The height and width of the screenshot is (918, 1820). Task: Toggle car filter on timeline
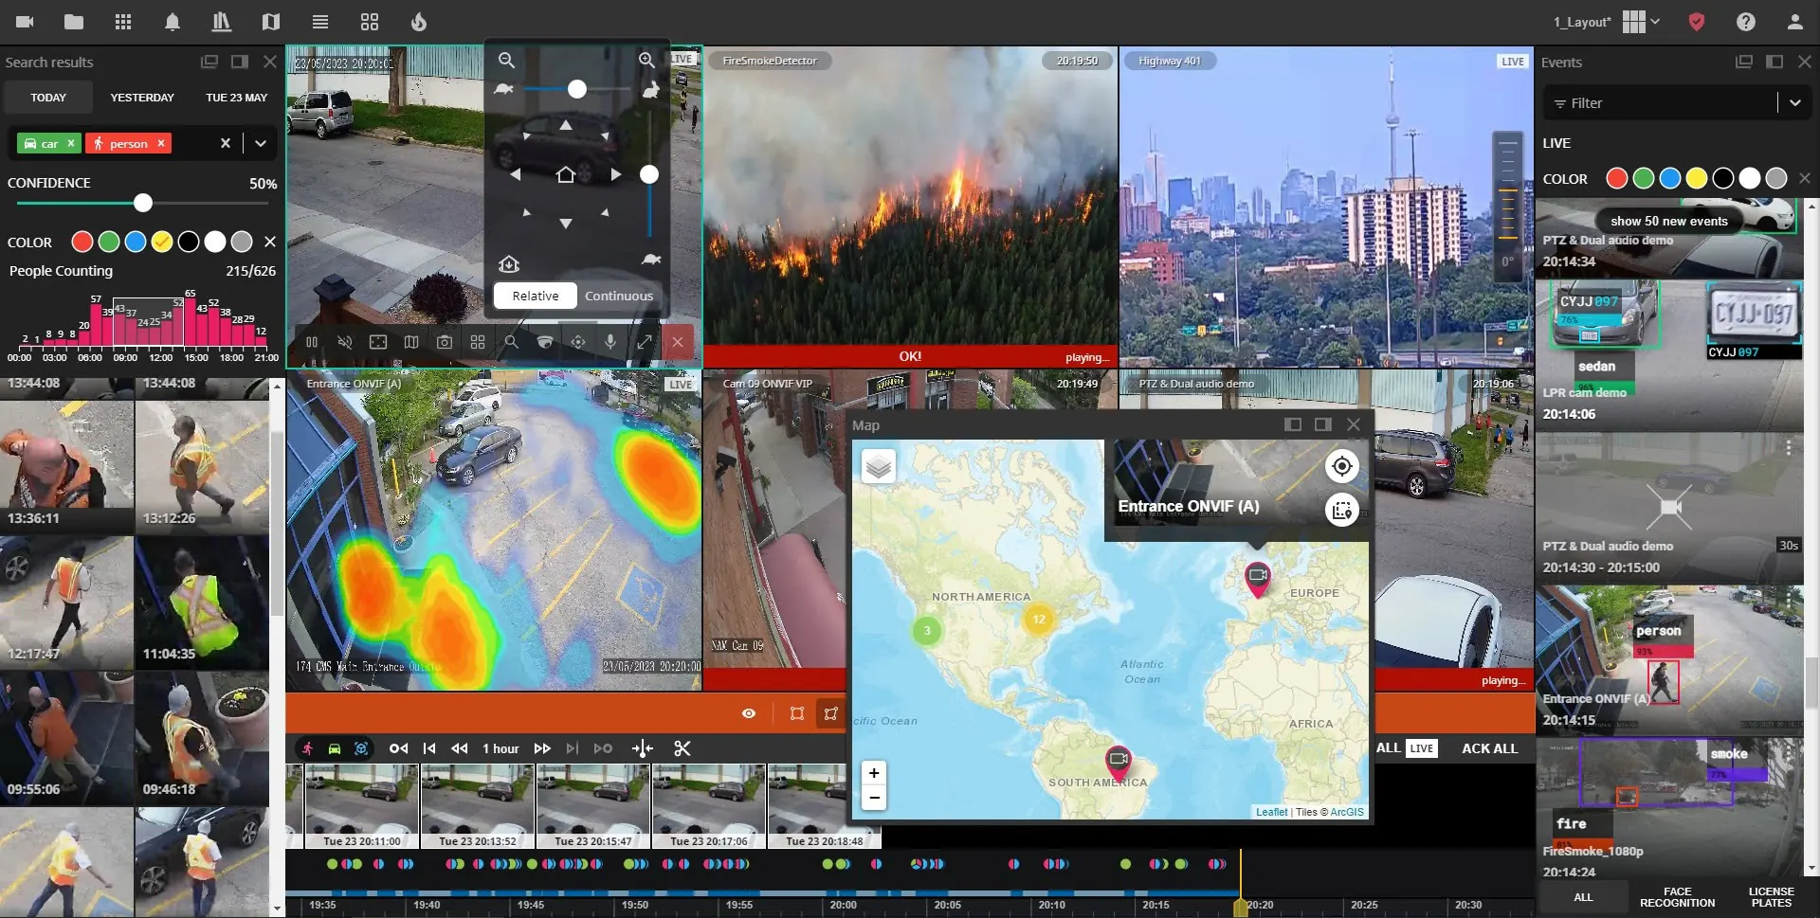(335, 748)
